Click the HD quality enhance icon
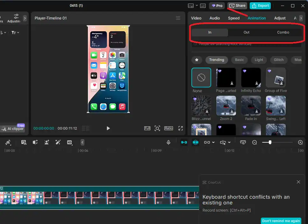 click(69, 142)
